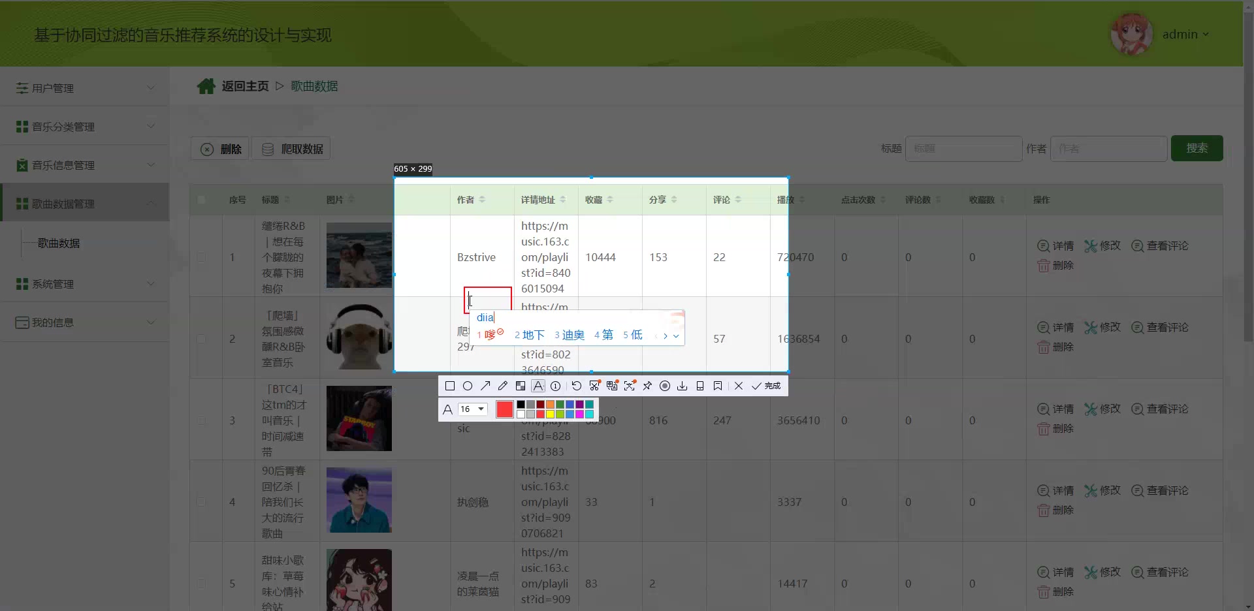1254x611 pixels.
Task: Select the numbered step marker tool
Action: (x=556, y=386)
